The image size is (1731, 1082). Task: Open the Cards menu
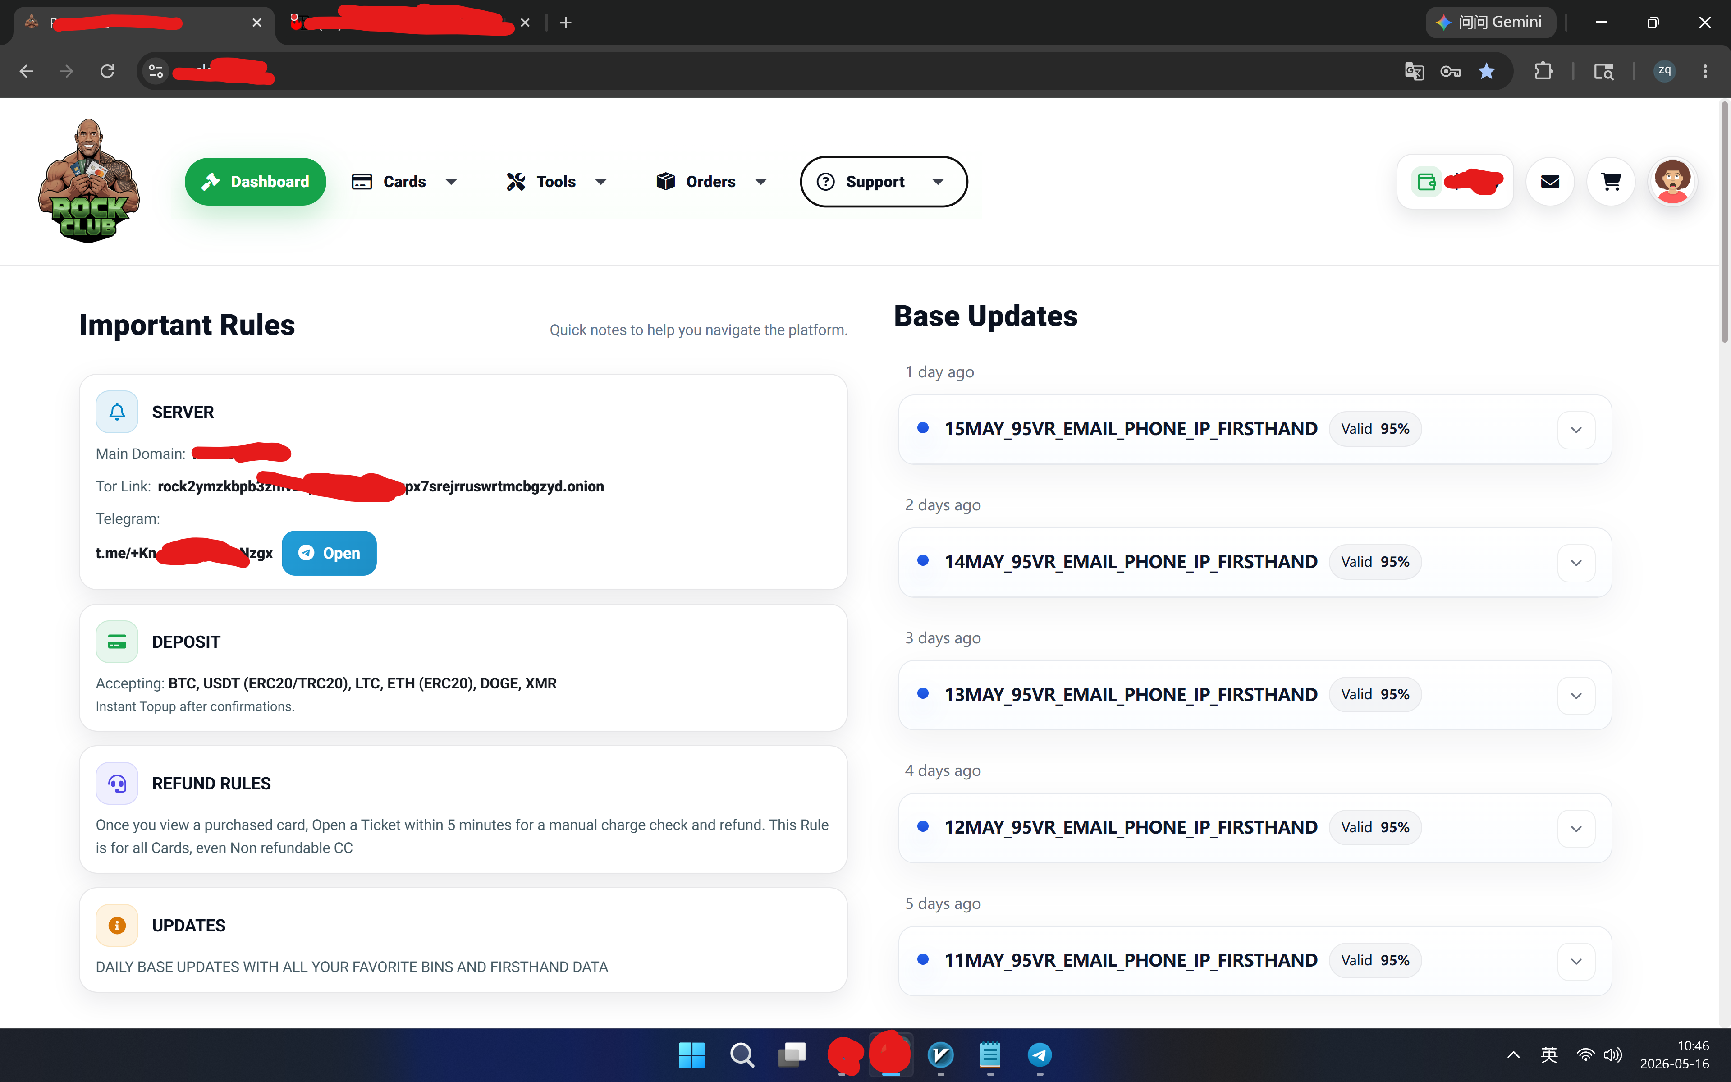click(404, 182)
